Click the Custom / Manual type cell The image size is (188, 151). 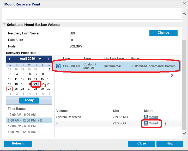[90, 66]
